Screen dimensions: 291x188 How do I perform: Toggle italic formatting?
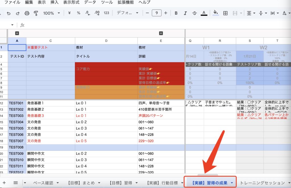click(x=185, y=13)
